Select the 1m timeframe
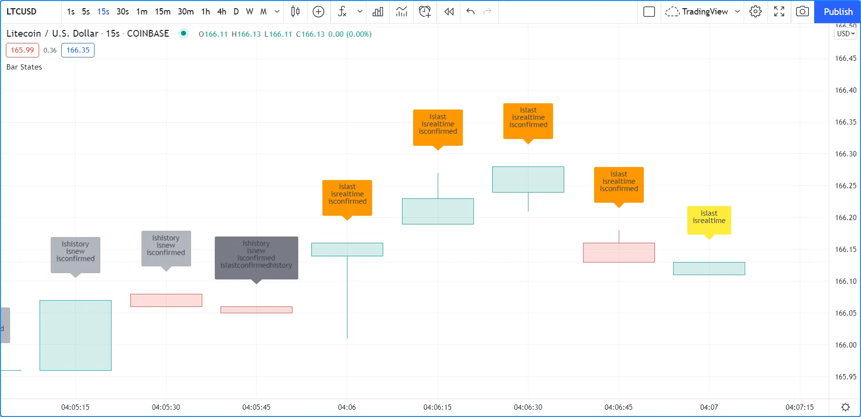Viewport: 861px width, 417px height. [142, 12]
